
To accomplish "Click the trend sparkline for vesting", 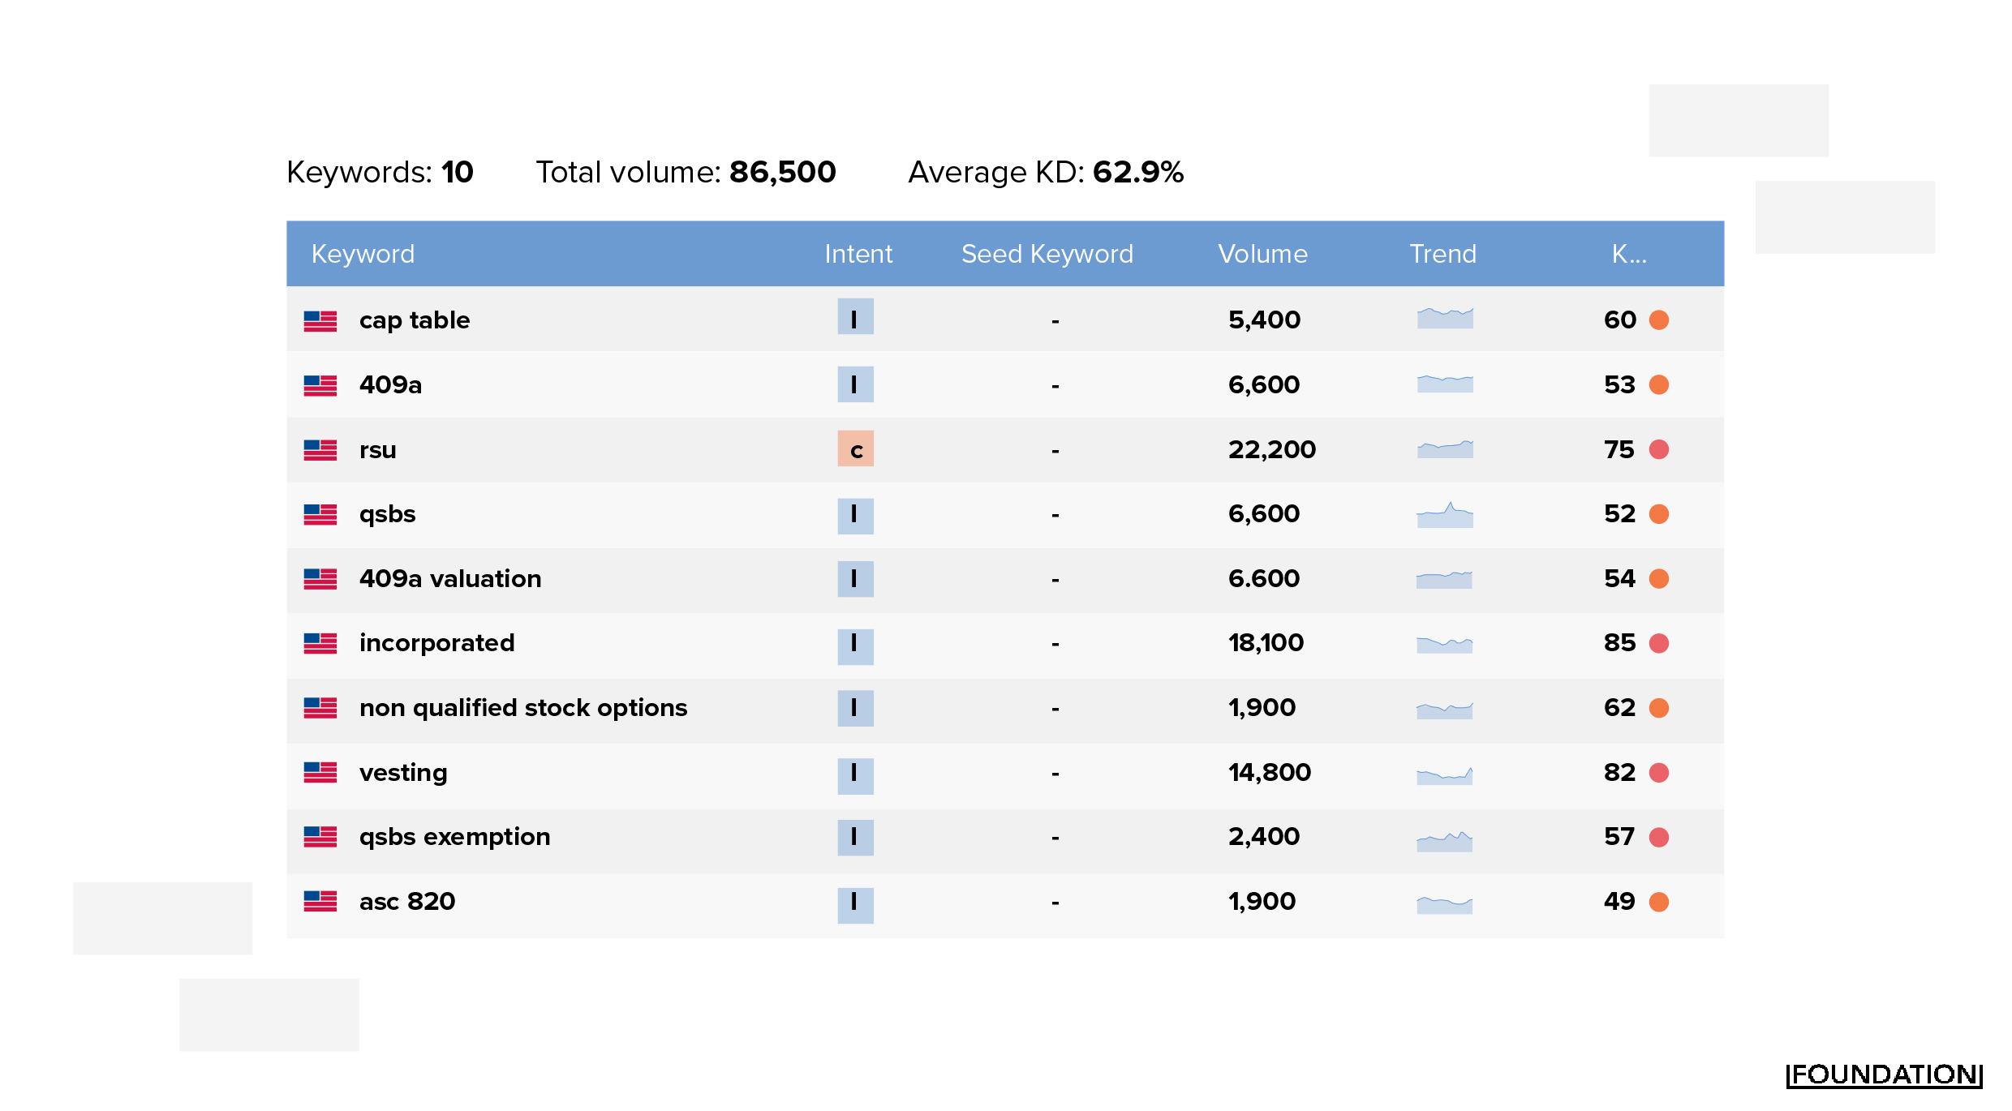I will (1444, 775).
